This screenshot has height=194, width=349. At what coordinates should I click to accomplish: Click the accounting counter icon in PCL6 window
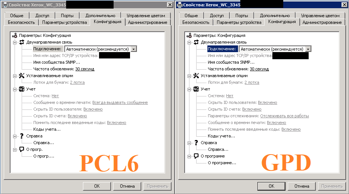click(x=22, y=89)
